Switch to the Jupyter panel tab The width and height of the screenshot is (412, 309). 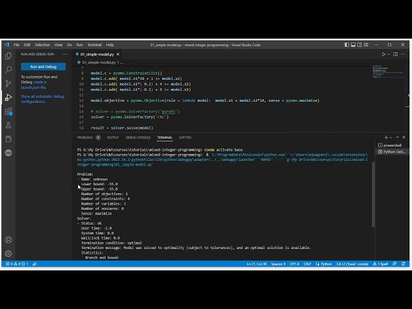coord(185,137)
